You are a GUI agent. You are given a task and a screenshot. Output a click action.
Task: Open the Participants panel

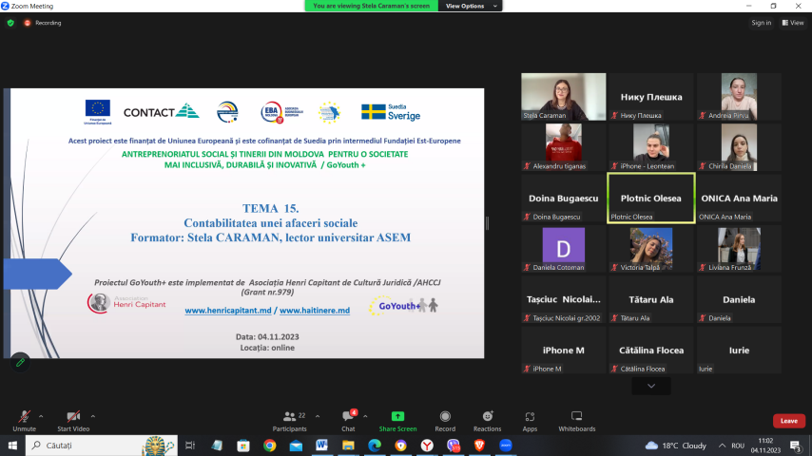(x=289, y=421)
